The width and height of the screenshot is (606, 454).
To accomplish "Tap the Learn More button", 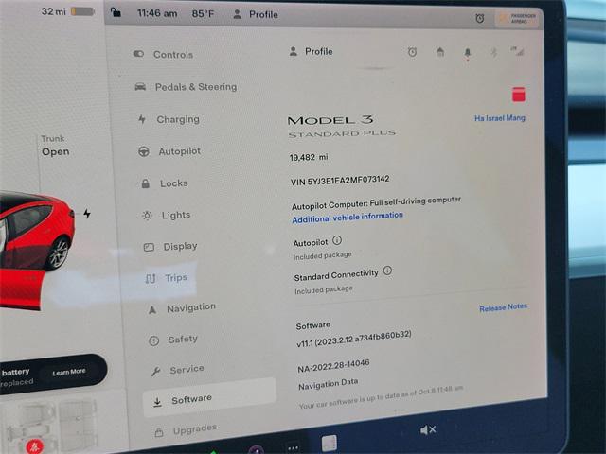I will [68, 372].
